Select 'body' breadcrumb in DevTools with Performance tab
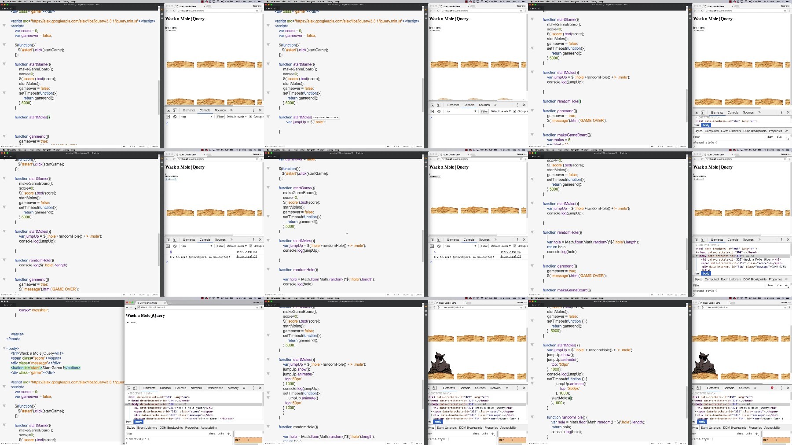This screenshot has width=792, height=445. click(x=139, y=422)
